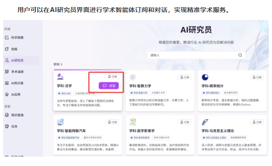Click the 学科-智能网联汽车 blue-dot tag
The width and height of the screenshot is (272, 166).
click(x=69, y=138)
